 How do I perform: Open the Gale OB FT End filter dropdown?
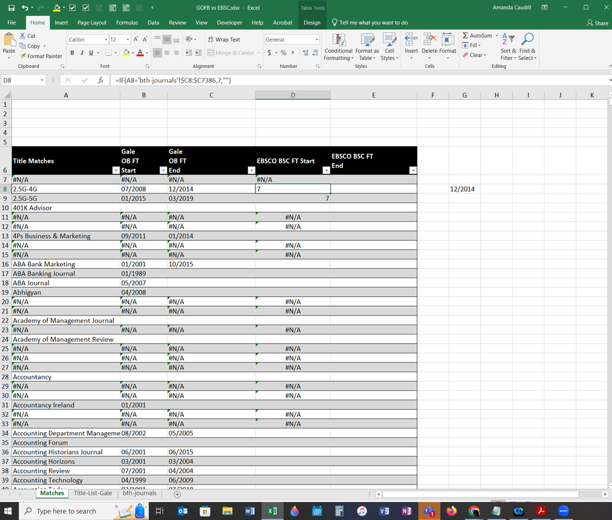click(x=251, y=170)
